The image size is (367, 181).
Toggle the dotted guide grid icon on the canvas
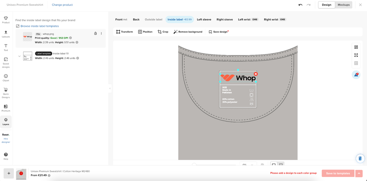coord(356,63)
